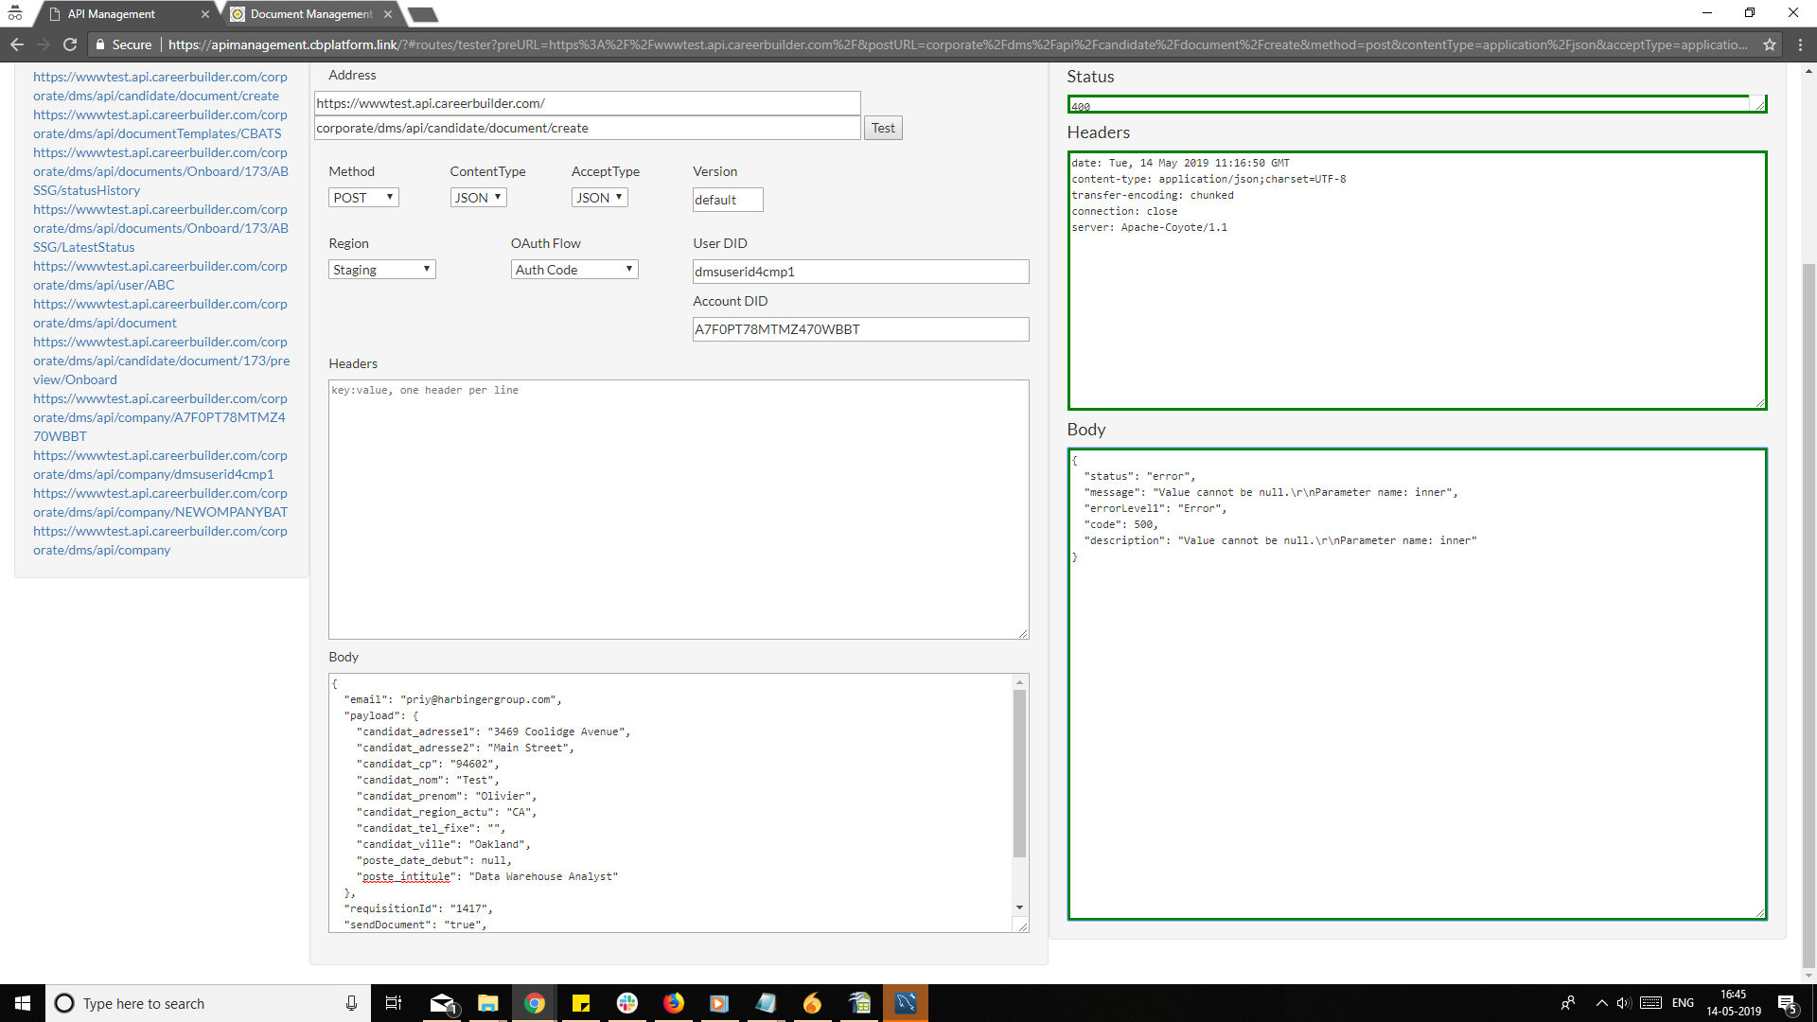Open the last dms/api/company history link
The image size is (1817, 1022).
160,540
